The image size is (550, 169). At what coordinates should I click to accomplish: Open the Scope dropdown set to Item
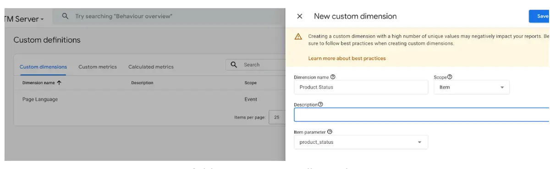tap(472, 87)
